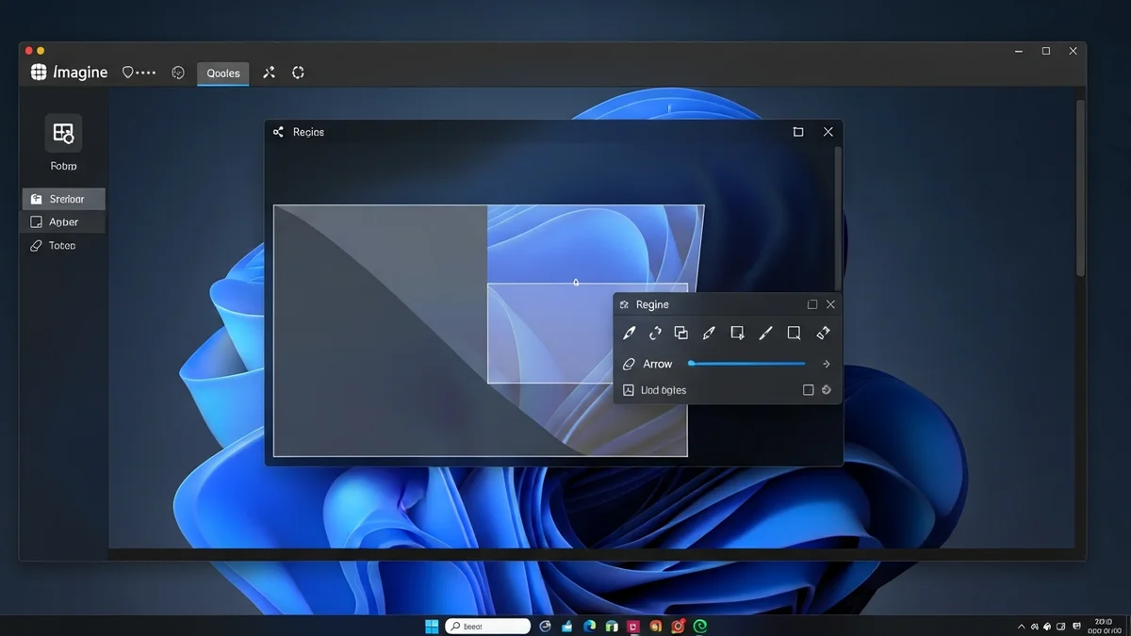Select the Toteo sidebar item
The height and width of the screenshot is (636, 1131).
click(x=63, y=246)
